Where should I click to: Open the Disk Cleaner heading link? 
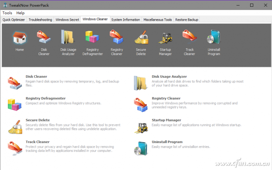(36, 76)
